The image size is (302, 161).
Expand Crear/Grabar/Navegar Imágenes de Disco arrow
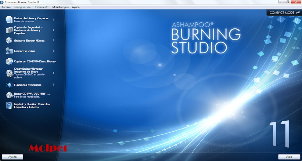53,73
